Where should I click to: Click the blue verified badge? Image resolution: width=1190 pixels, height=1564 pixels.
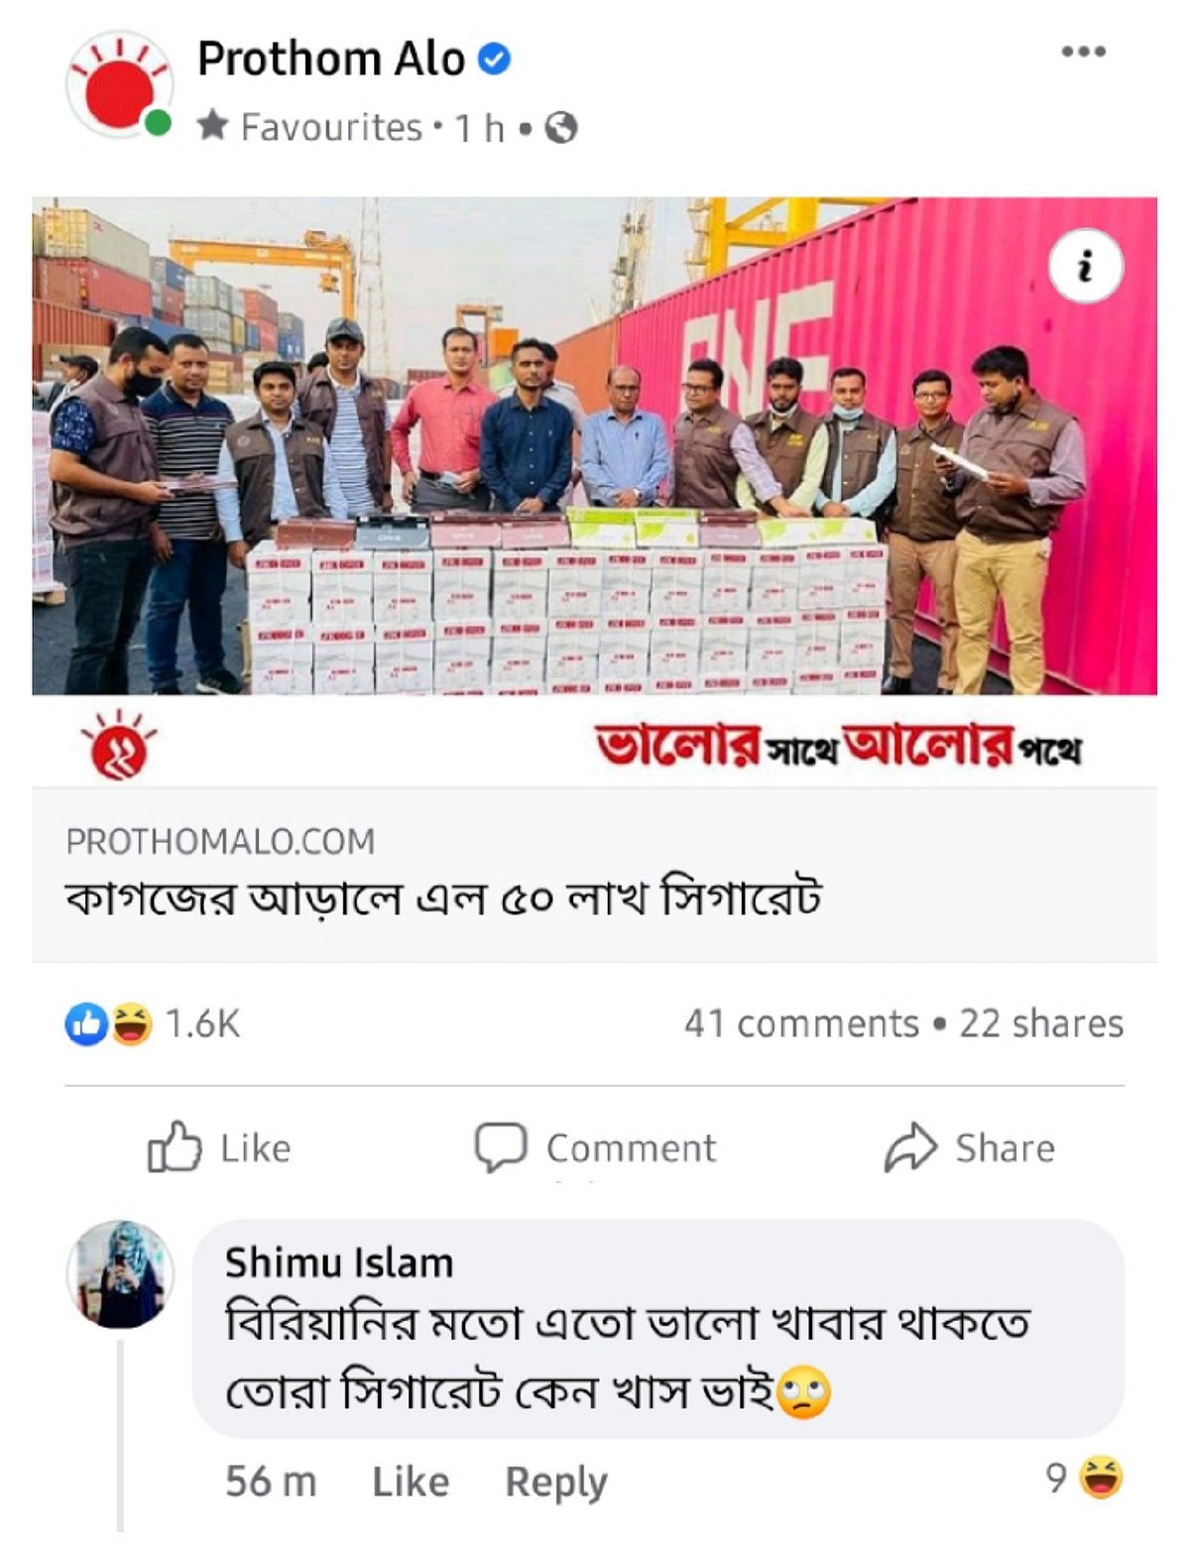click(494, 60)
